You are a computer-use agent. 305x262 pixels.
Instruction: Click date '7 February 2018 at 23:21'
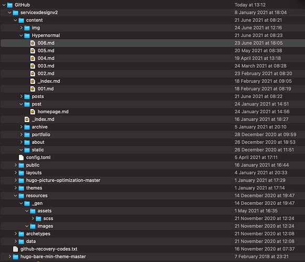click(x=261, y=257)
